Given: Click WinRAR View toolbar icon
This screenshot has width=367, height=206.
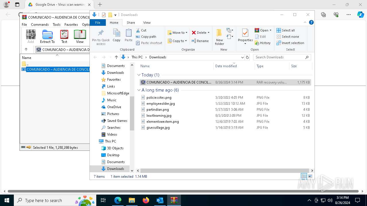Looking at the screenshot, I should pos(80,37).
